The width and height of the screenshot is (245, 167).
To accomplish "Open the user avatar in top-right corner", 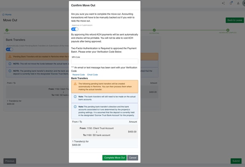I will pos(244,3).
